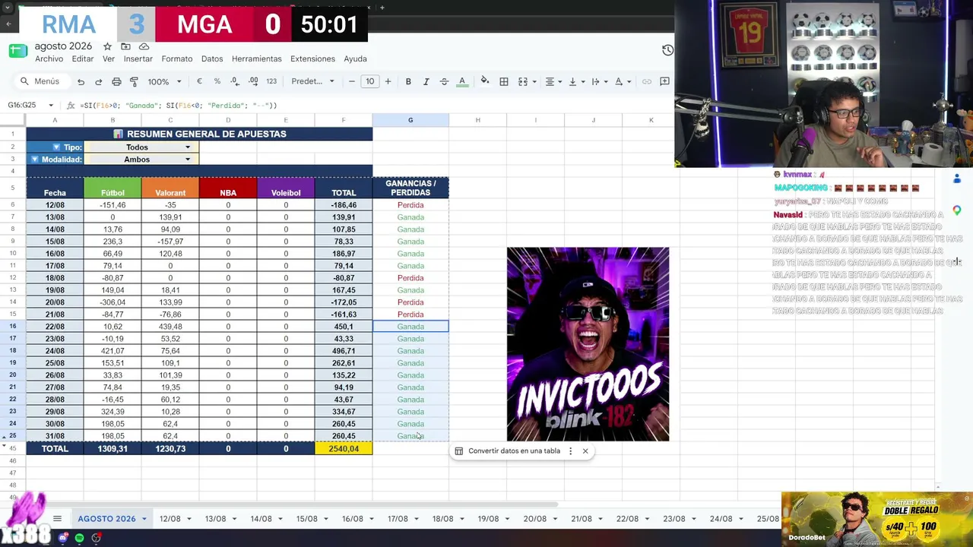Open the text color picker
Image resolution: width=973 pixels, height=547 pixels.
(461, 82)
